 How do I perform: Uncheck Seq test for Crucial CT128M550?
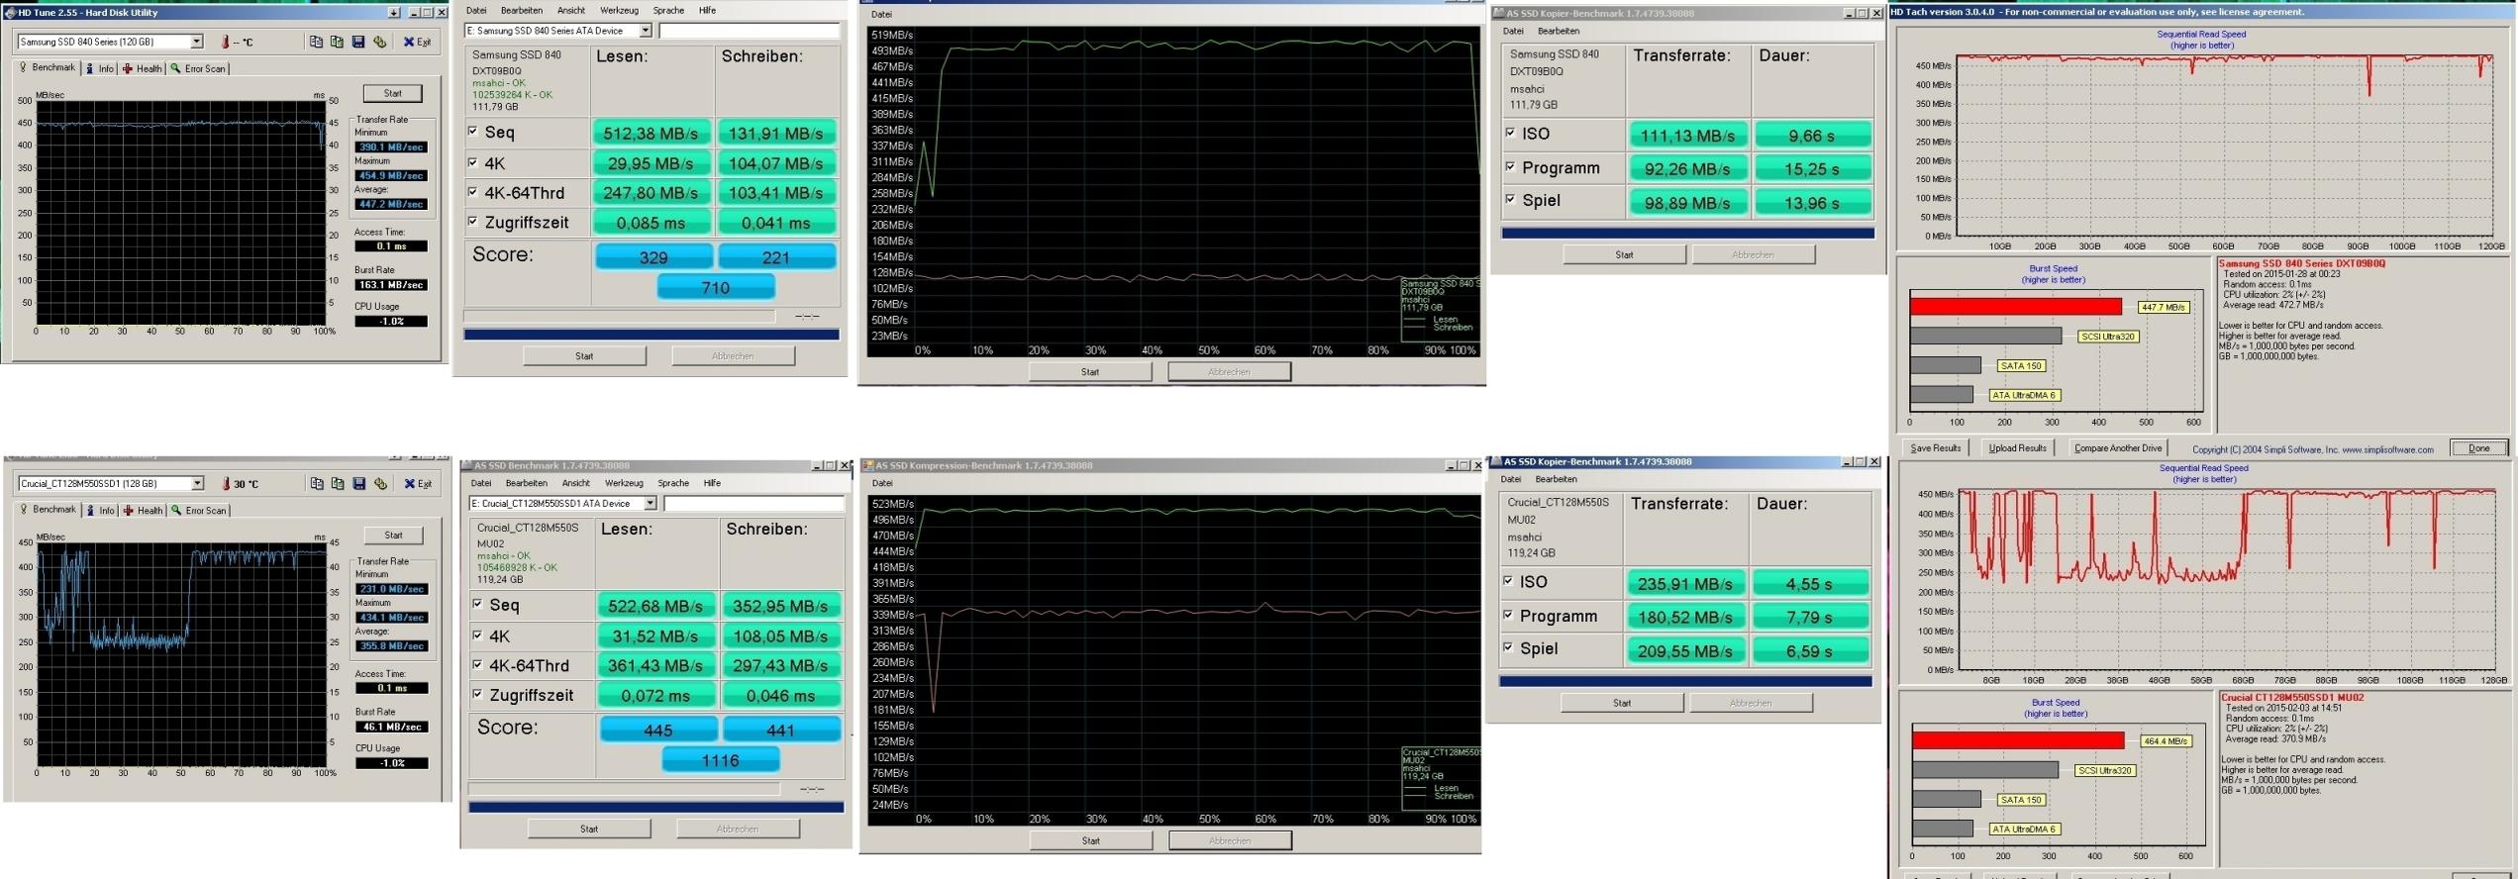(x=477, y=604)
